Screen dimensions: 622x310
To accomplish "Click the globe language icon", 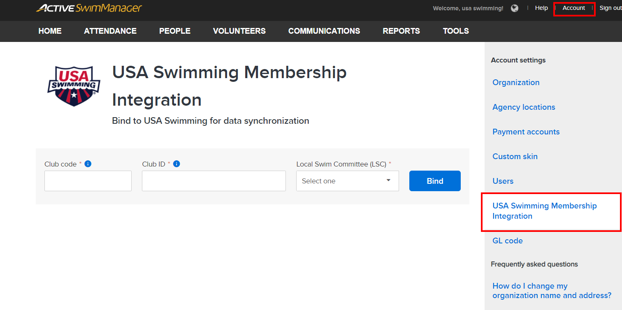I will (515, 8).
